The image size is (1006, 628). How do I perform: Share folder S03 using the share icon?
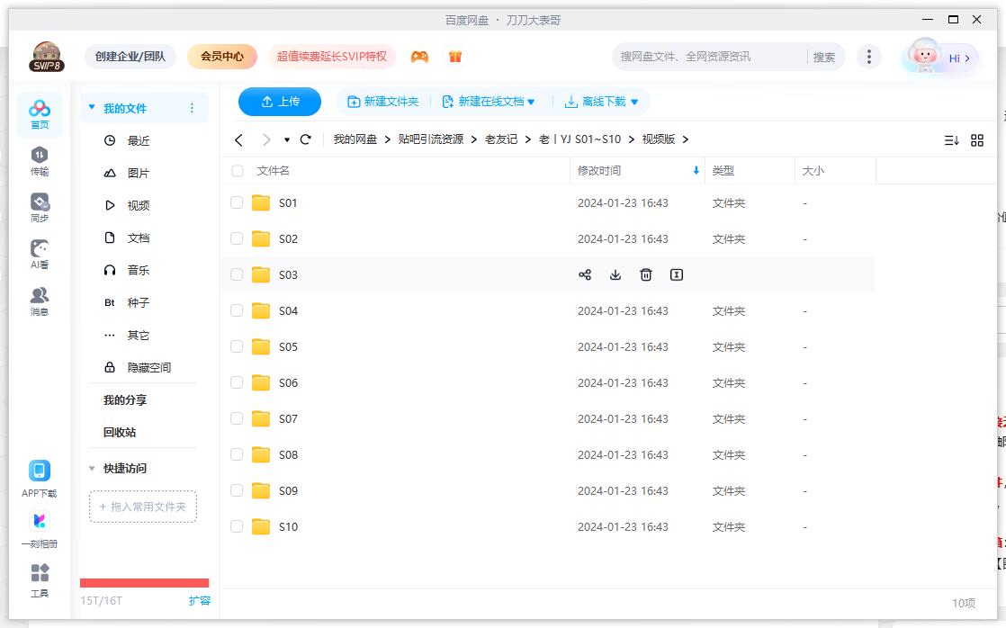(x=586, y=274)
